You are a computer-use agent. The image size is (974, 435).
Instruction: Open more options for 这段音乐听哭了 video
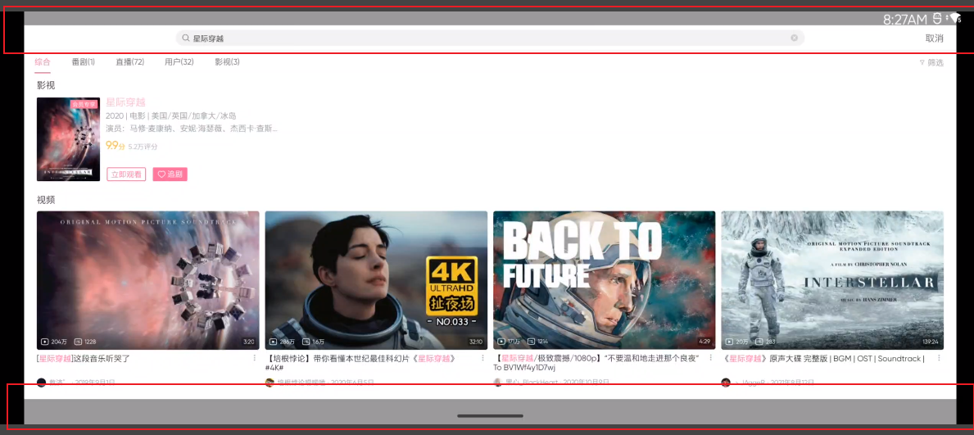pyautogui.click(x=254, y=358)
